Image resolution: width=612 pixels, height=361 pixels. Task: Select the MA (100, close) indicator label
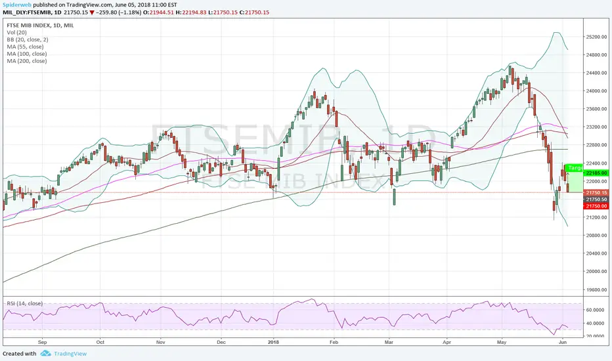[x=26, y=54]
